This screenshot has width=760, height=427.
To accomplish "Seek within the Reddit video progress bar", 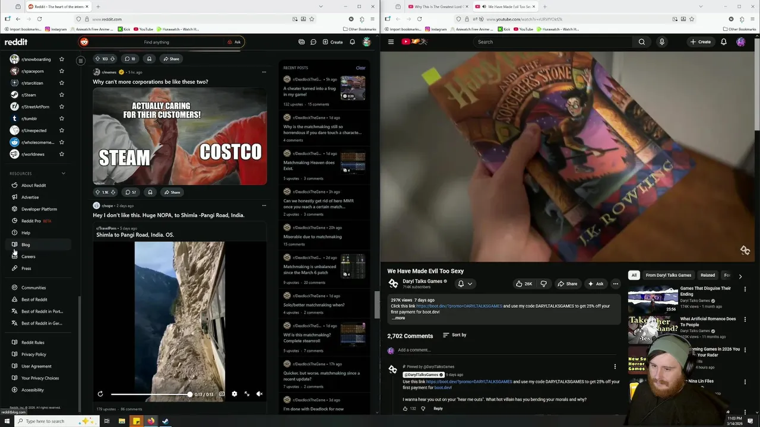I will tap(151, 394).
